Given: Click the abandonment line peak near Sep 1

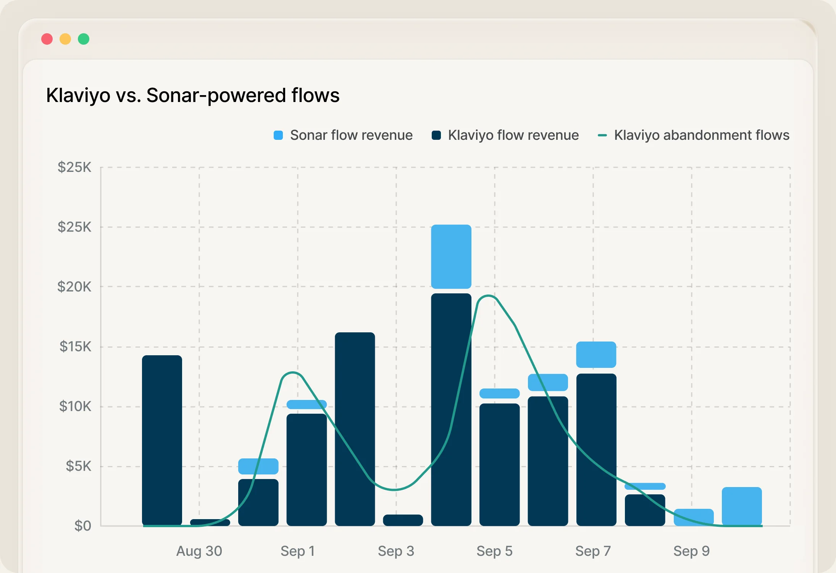Looking at the screenshot, I should 293,372.
